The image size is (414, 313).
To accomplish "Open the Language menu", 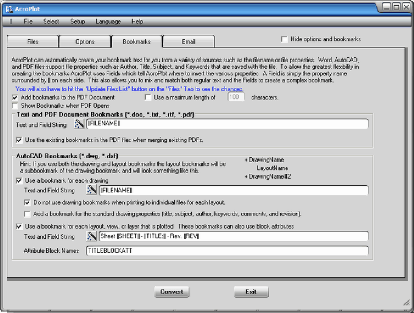I will point(108,22).
